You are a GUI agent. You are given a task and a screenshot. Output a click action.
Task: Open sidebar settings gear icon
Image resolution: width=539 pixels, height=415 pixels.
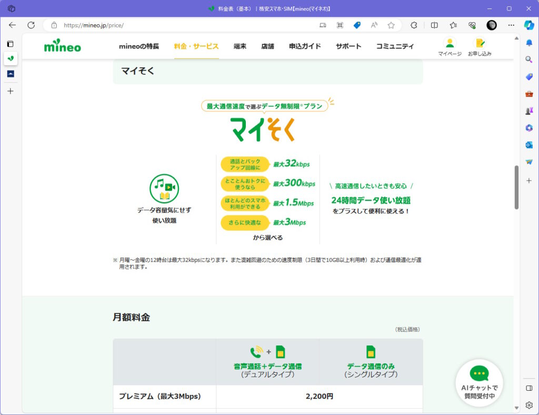(x=529, y=405)
